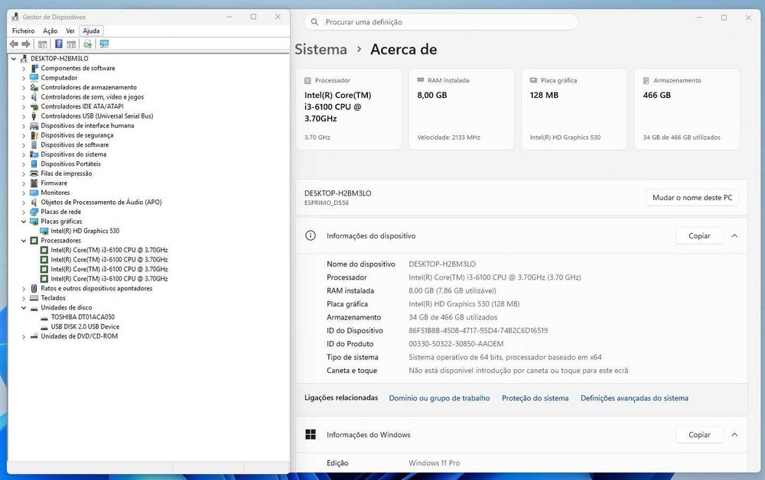Image resolution: width=765 pixels, height=480 pixels.
Task: Click Mudar o nome deste PC button
Action: click(692, 197)
